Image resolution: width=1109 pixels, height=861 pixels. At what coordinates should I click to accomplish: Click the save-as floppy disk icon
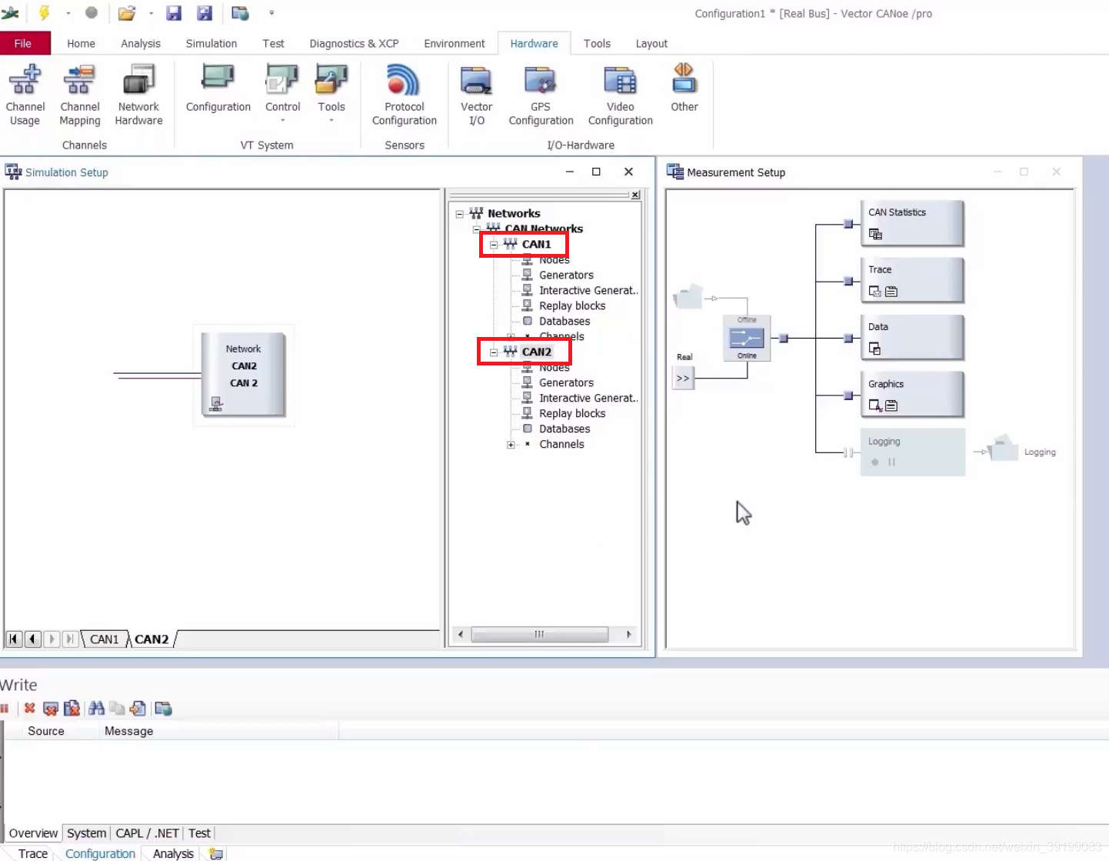click(x=205, y=12)
